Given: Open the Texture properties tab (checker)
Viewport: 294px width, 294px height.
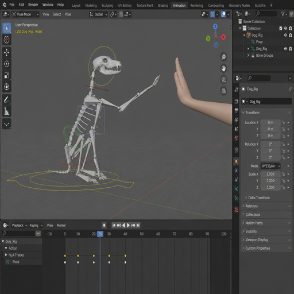Looking at the screenshot, I should (x=237, y=210).
